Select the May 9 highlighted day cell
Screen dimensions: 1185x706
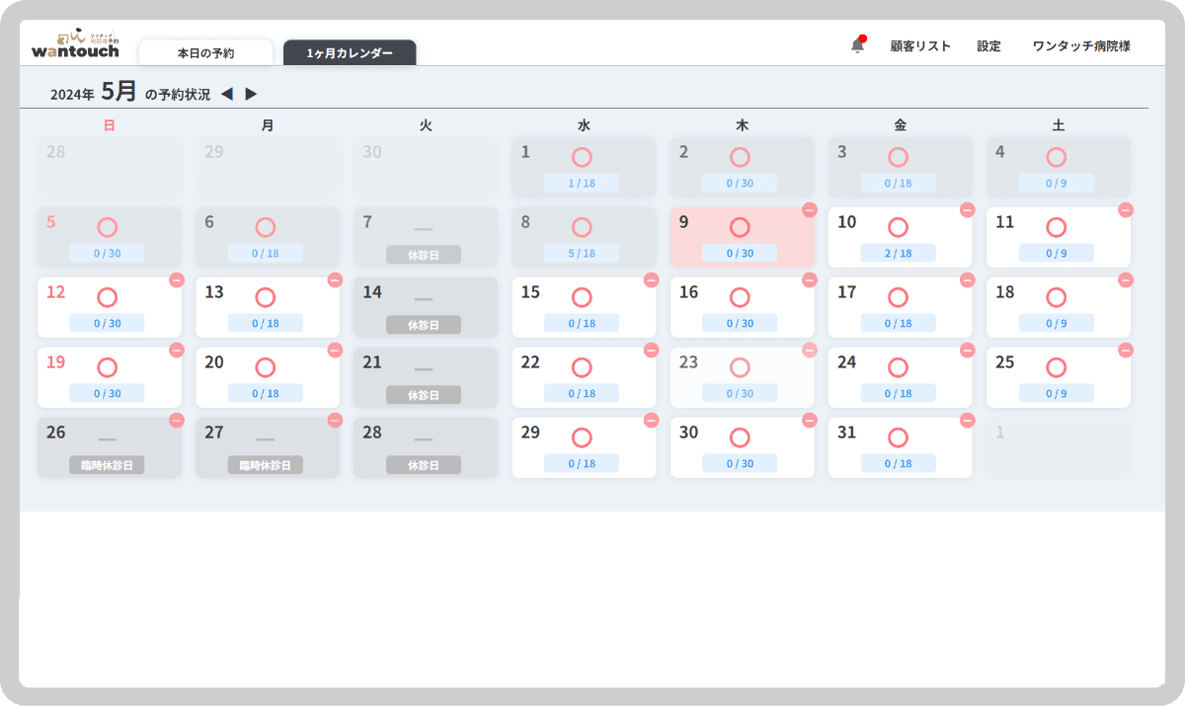(741, 237)
